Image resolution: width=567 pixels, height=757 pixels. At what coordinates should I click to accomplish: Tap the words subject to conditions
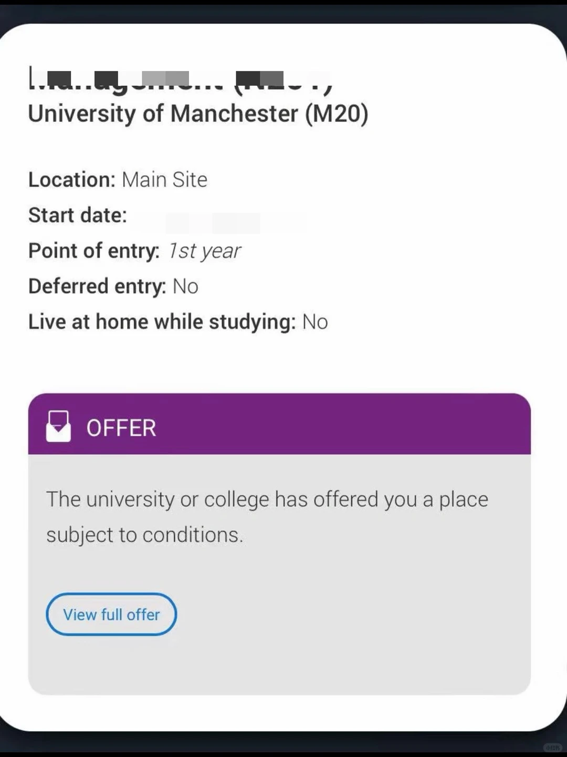pos(145,535)
